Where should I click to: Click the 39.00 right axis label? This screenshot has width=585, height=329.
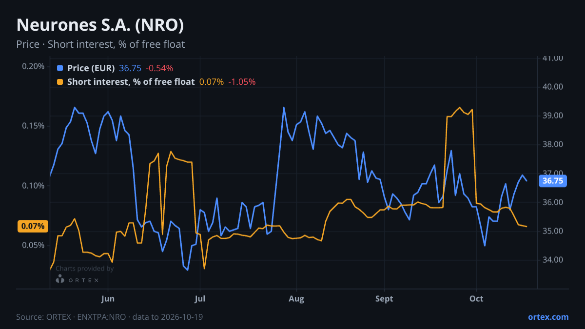(x=553, y=116)
